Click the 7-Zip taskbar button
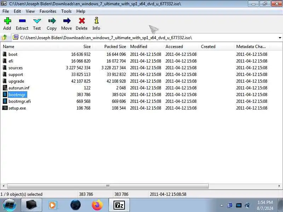 pyautogui.click(x=119, y=205)
